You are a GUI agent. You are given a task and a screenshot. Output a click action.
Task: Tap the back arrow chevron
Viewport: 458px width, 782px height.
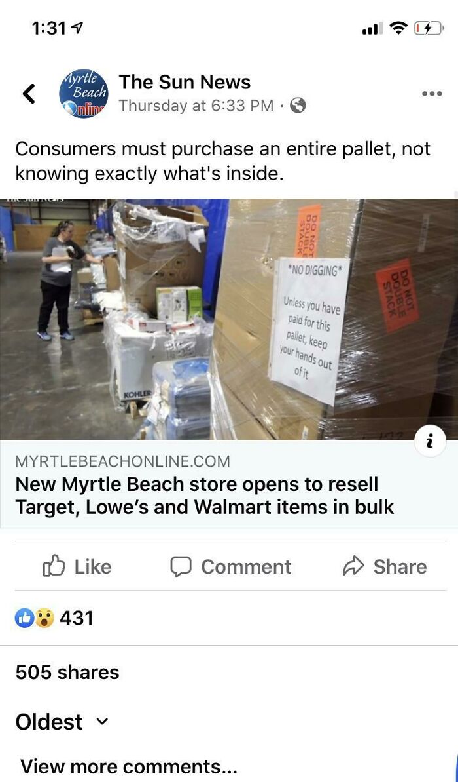coord(29,93)
